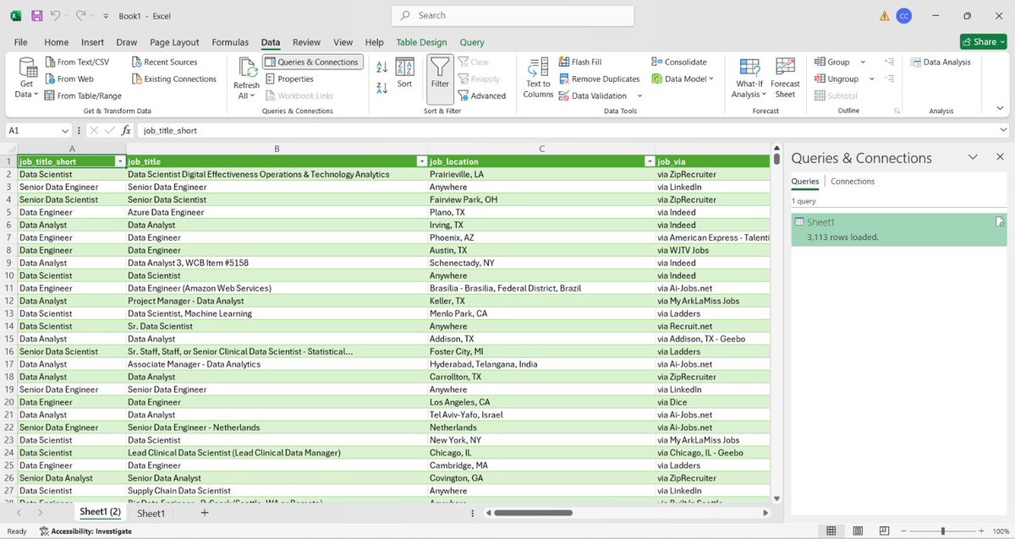Switch to the Home tab
The width and height of the screenshot is (1015, 539).
pyautogui.click(x=57, y=42)
